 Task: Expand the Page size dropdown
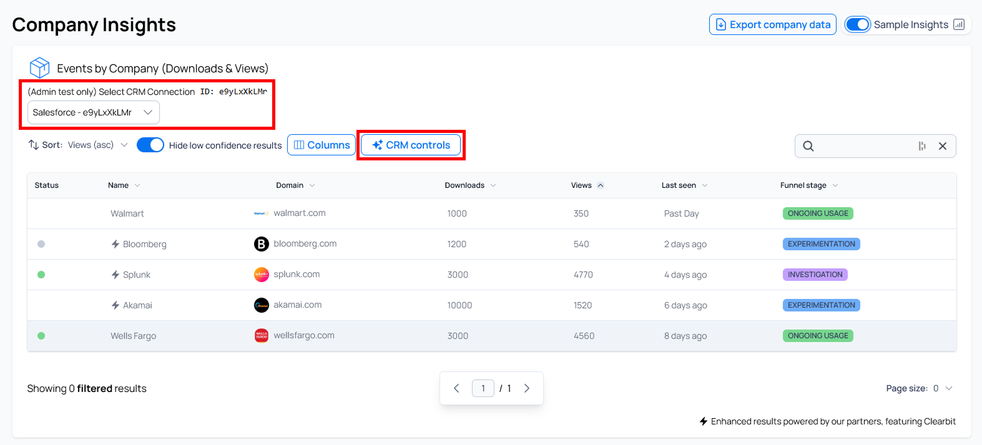click(942, 388)
